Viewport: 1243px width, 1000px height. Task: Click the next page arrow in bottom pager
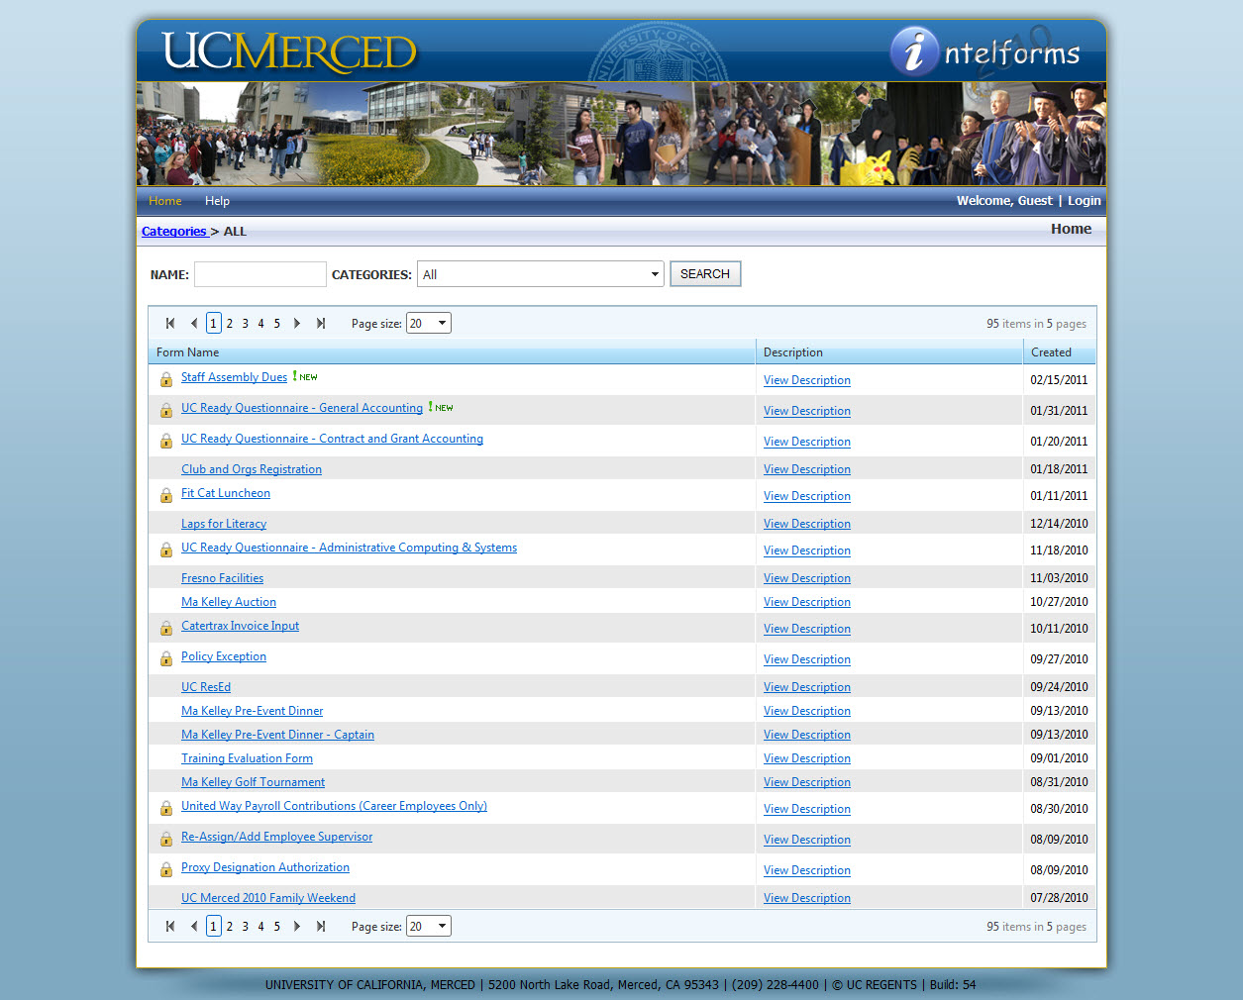297,927
